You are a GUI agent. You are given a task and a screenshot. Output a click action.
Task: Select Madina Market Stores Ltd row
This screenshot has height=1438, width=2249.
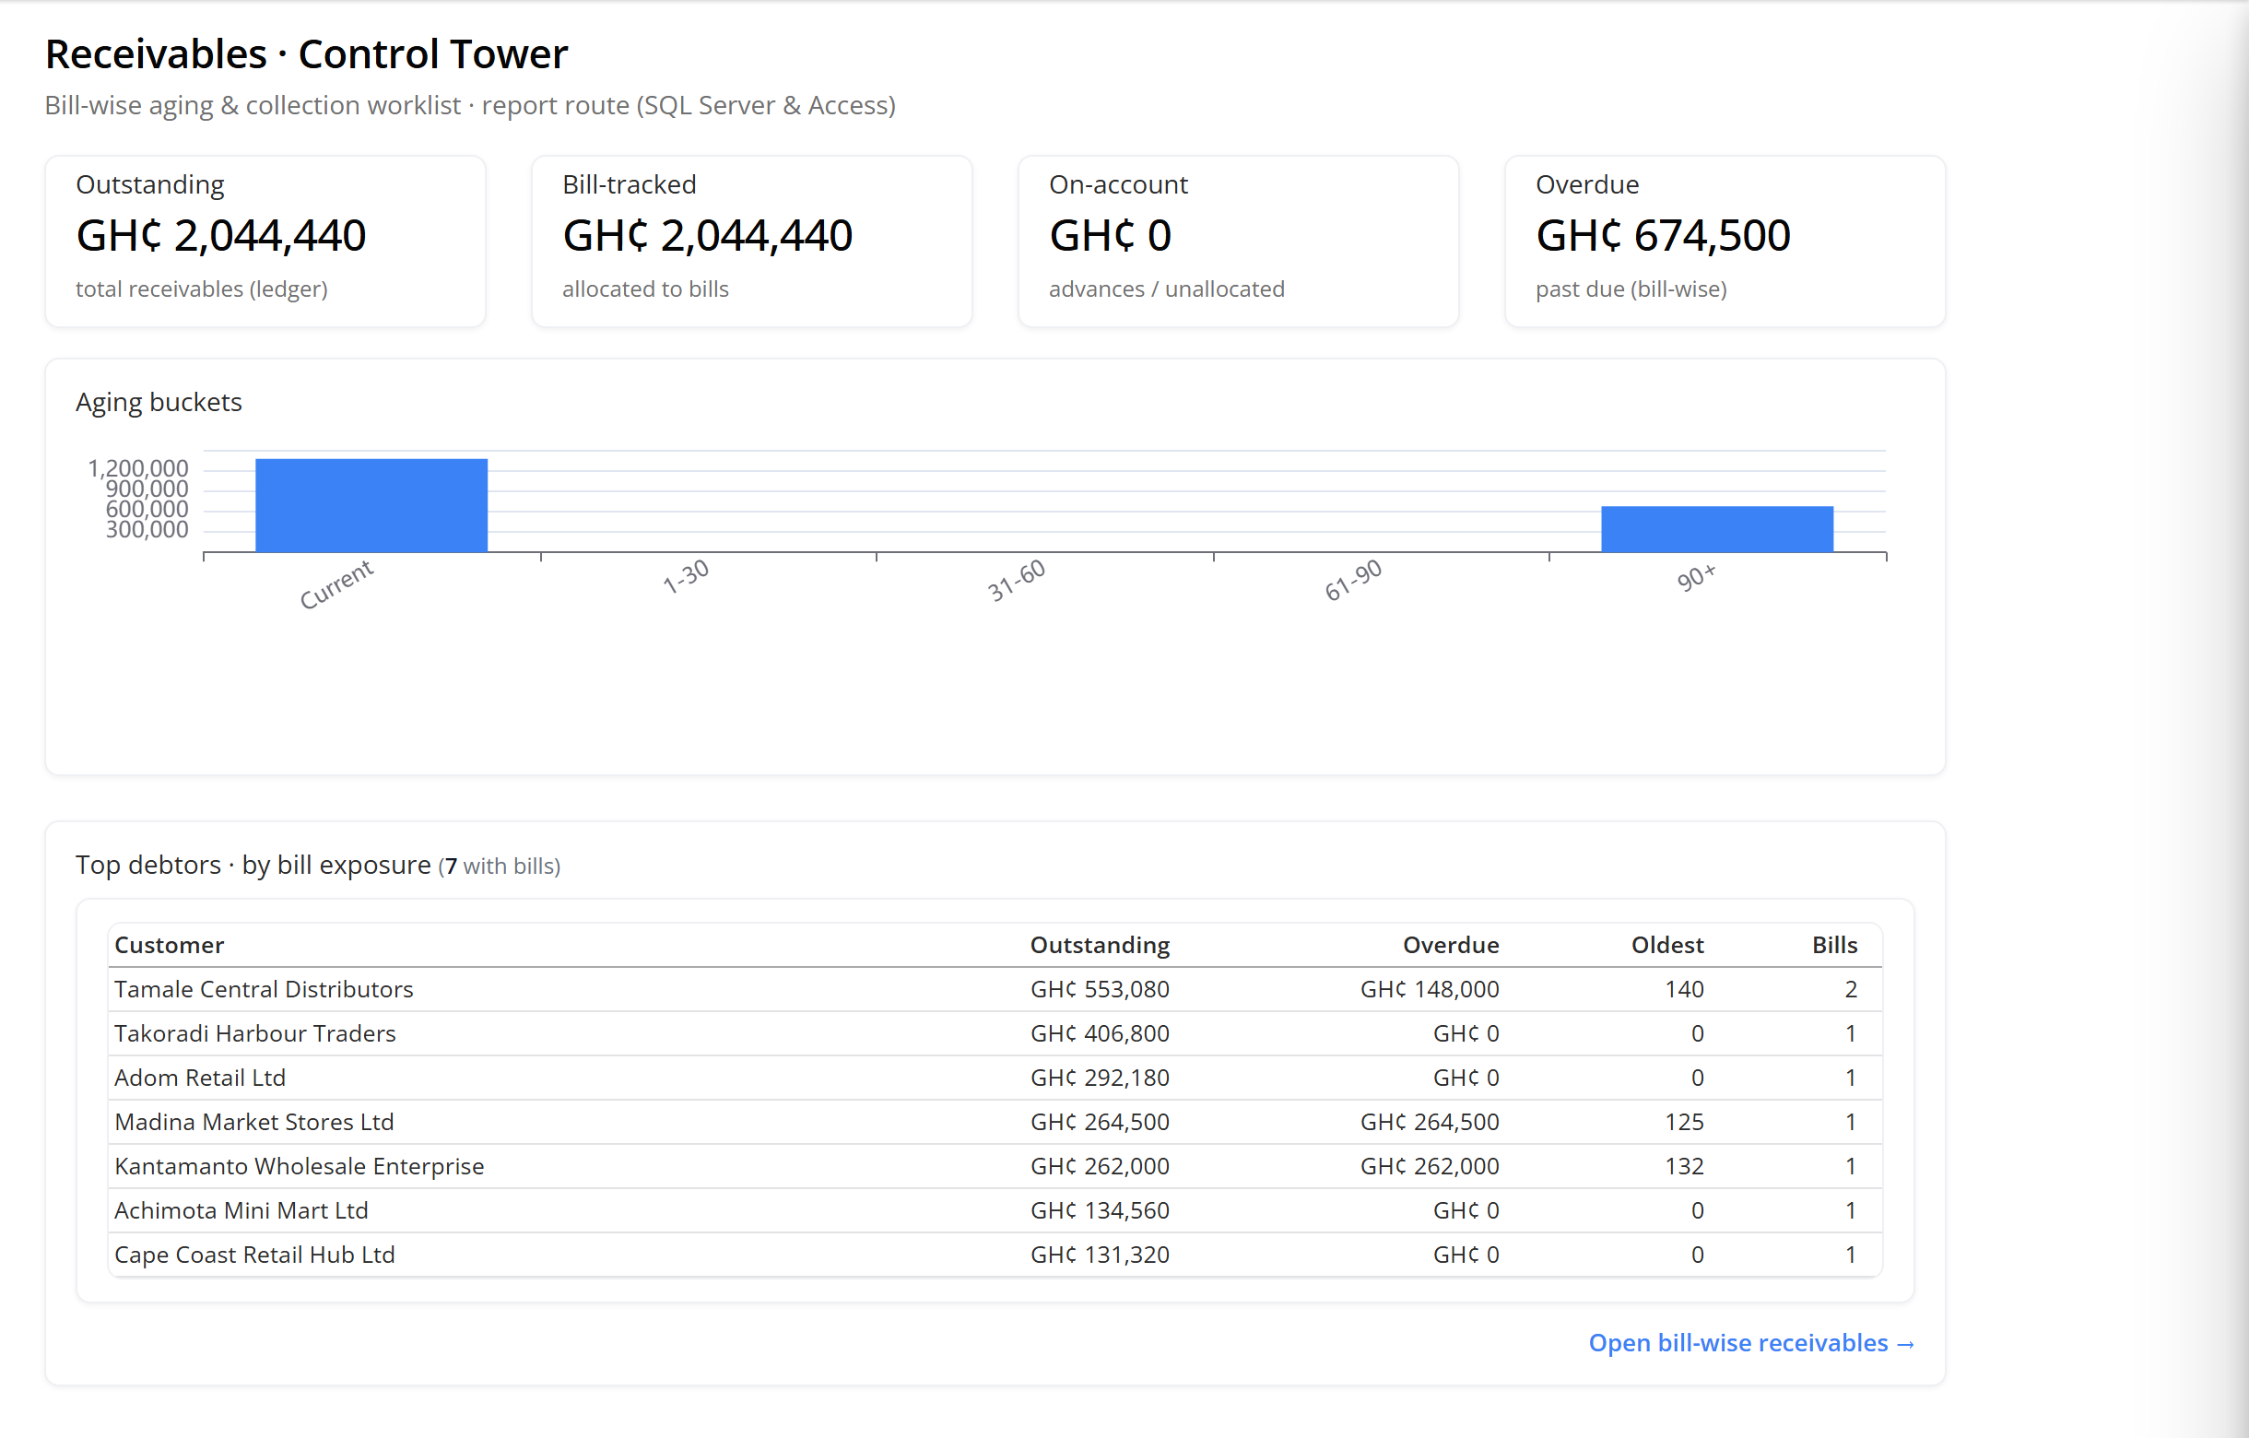(995, 1122)
